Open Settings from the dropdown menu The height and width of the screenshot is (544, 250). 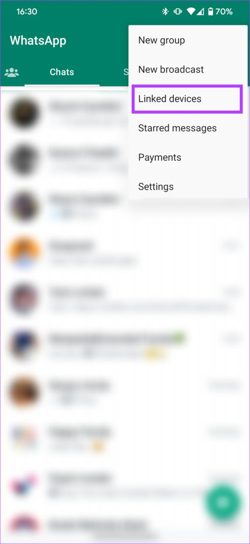[x=156, y=187]
